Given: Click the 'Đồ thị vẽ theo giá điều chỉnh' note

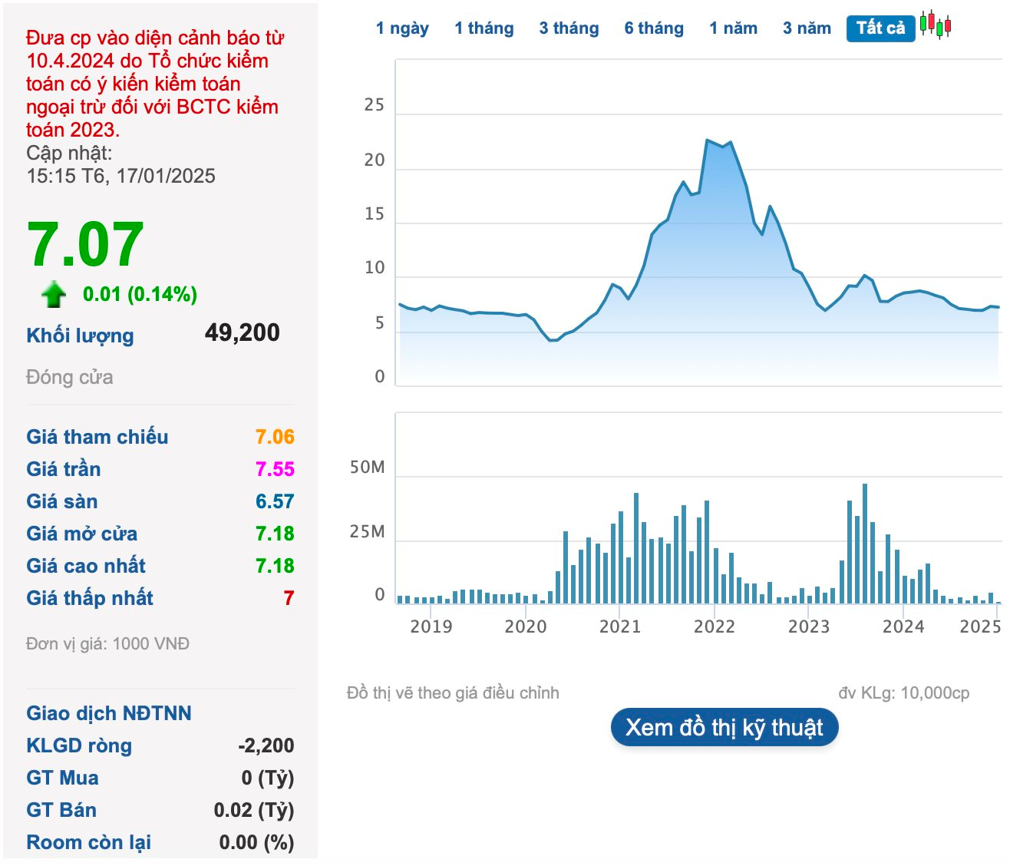Looking at the screenshot, I should point(453,692).
